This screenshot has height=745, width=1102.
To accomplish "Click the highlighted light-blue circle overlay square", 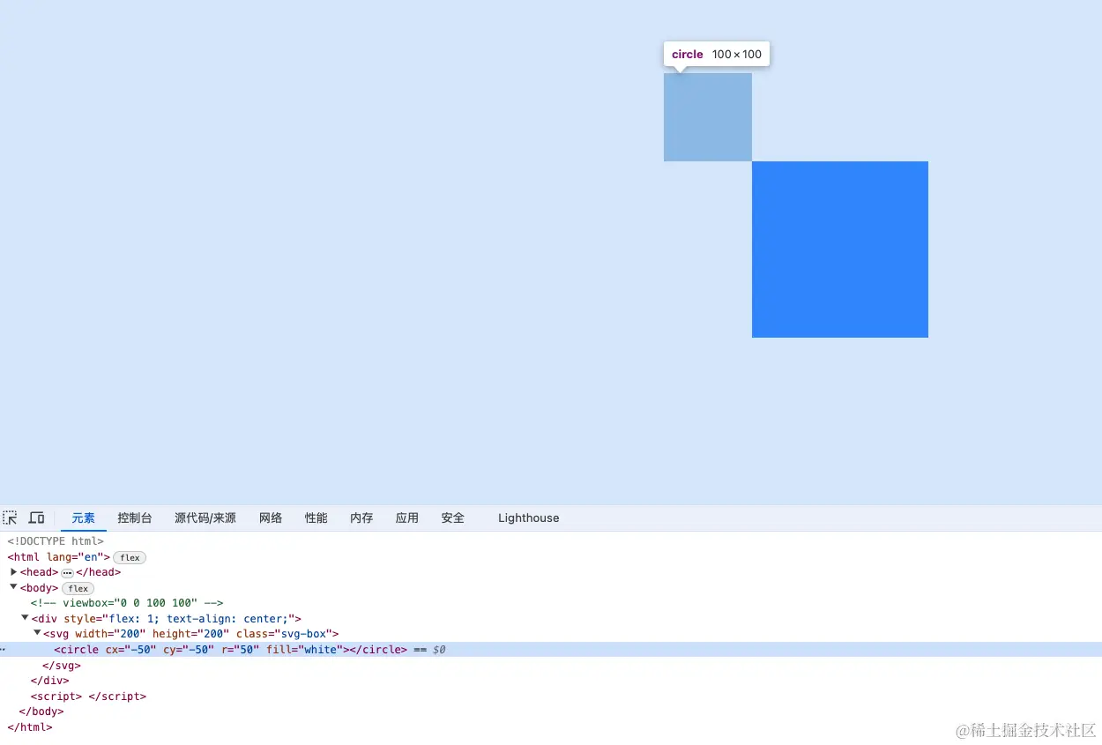I will click(708, 117).
